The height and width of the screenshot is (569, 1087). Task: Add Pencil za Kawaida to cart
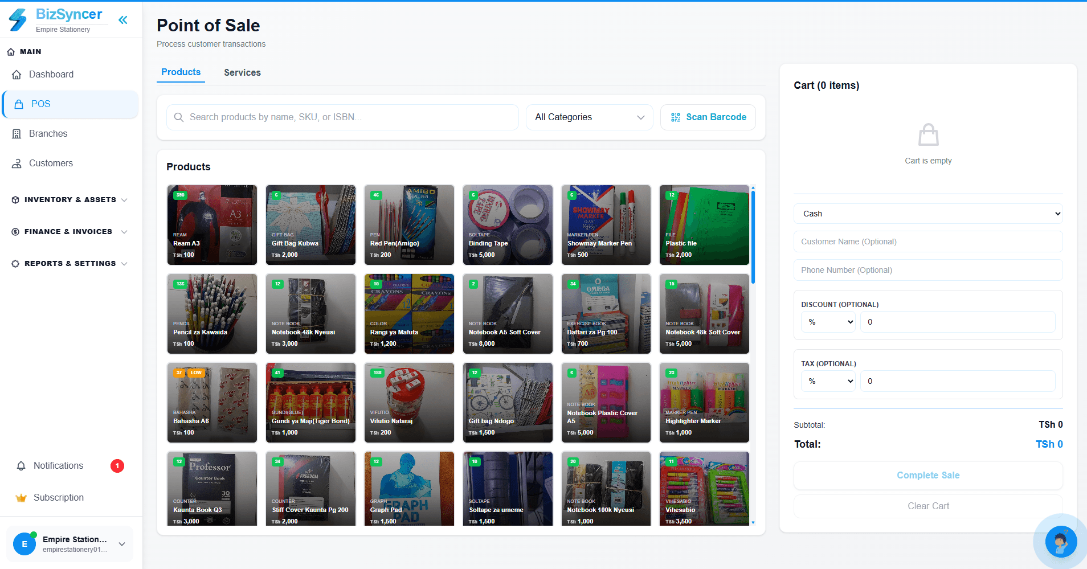(x=212, y=313)
